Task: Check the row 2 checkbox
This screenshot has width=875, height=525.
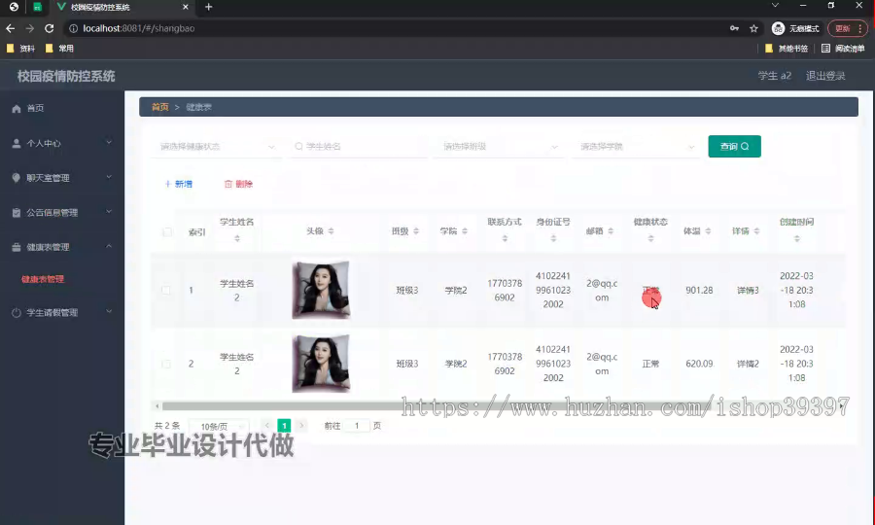Action: (165, 364)
